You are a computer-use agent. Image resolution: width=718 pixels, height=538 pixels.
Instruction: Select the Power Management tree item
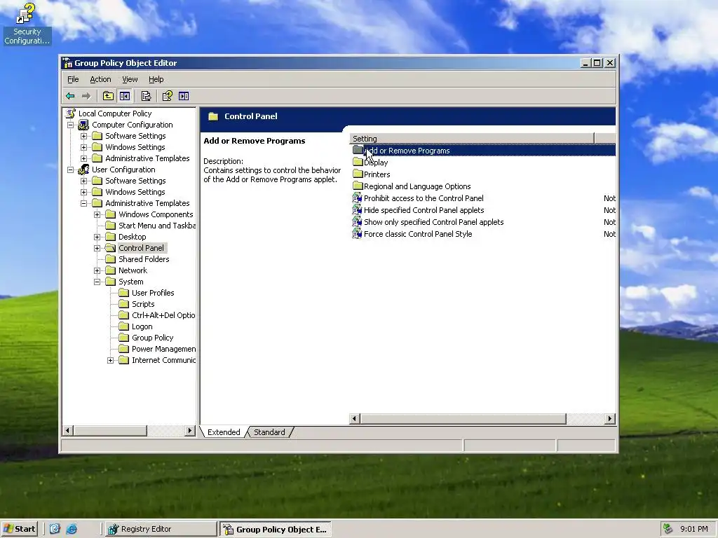pos(163,349)
